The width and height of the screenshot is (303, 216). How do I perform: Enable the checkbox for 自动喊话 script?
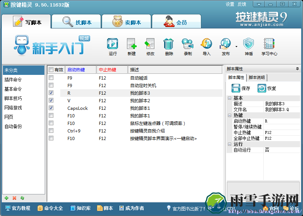(51, 78)
